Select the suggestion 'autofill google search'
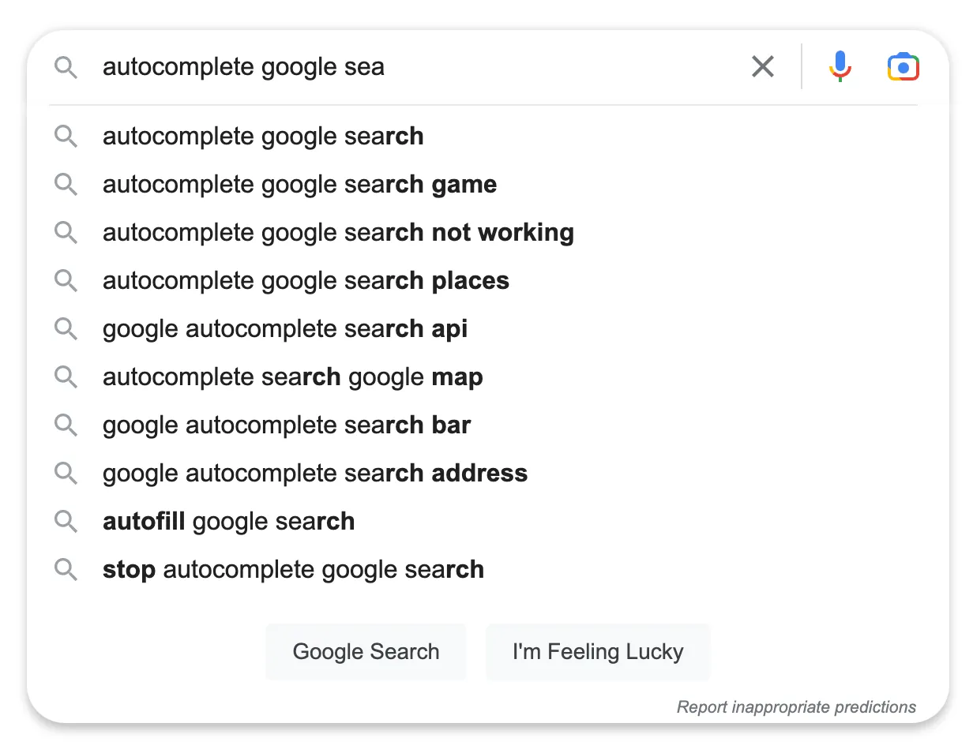The image size is (973, 753). coord(228,521)
